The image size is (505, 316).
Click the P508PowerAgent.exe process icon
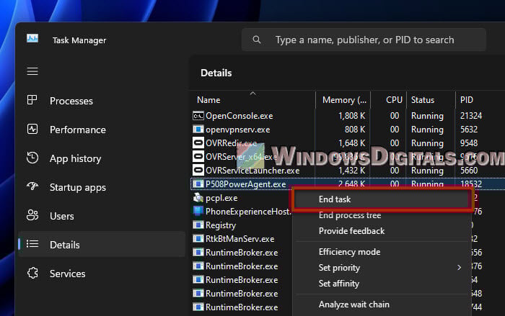pyautogui.click(x=198, y=184)
